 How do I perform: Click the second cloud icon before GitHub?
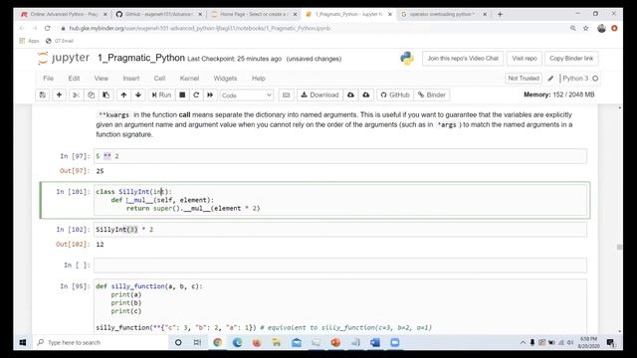coord(366,95)
